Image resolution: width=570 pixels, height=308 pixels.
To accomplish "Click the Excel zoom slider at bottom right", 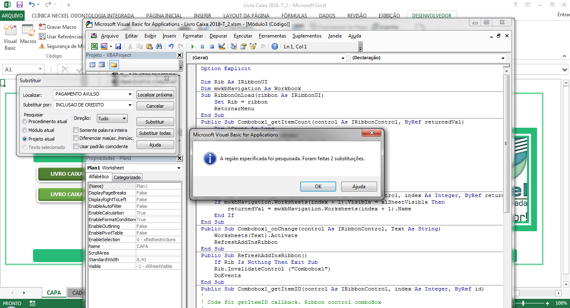I will click(x=524, y=303).
